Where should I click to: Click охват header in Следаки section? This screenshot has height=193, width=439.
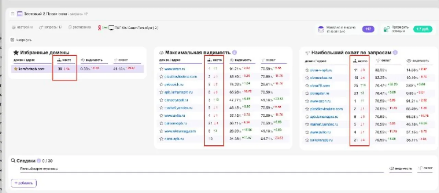pos(425,168)
